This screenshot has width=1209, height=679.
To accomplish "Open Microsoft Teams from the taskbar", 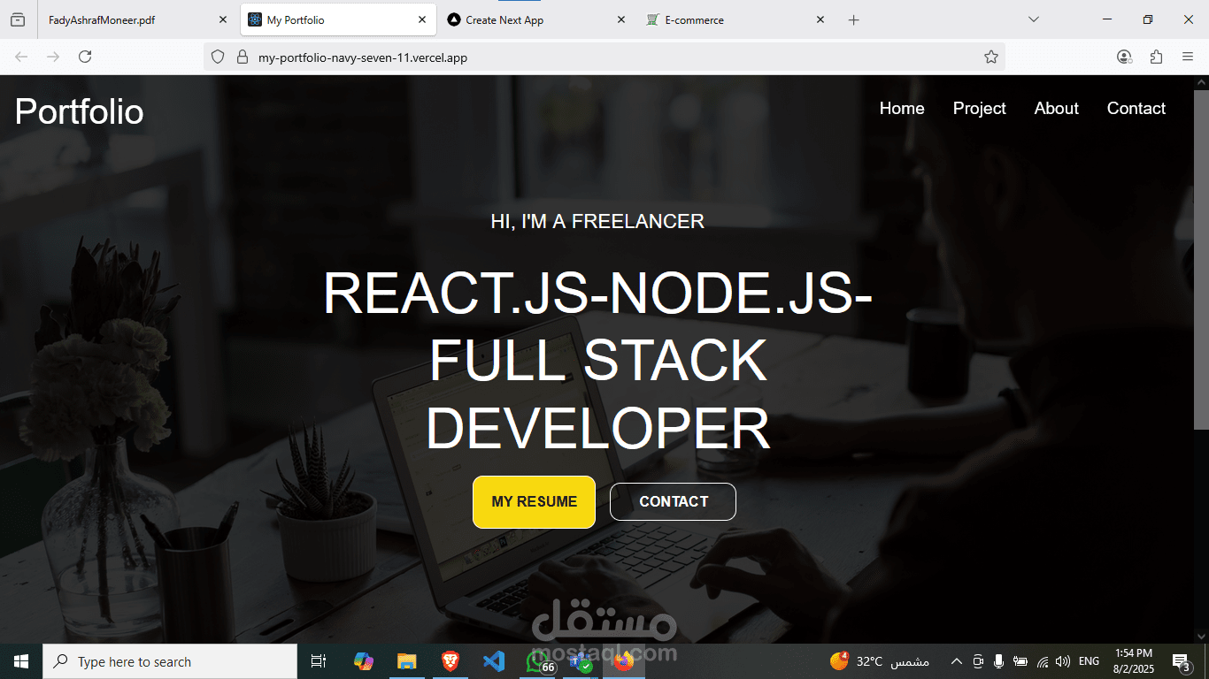I will pos(580,661).
